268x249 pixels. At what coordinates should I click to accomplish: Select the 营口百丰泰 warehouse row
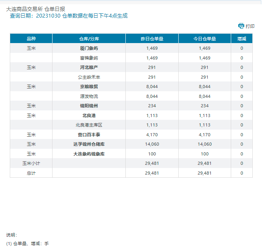(89, 134)
